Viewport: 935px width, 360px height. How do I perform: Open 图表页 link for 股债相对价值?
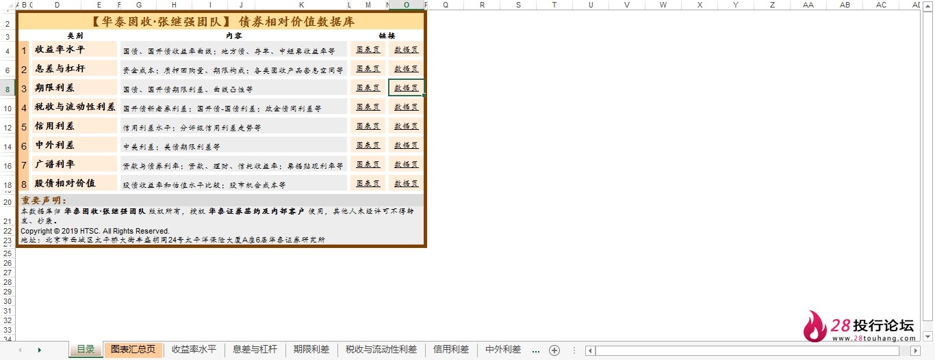tap(368, 184)
